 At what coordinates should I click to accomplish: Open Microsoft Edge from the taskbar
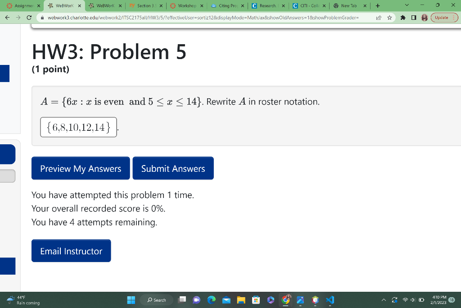[211, 299]
